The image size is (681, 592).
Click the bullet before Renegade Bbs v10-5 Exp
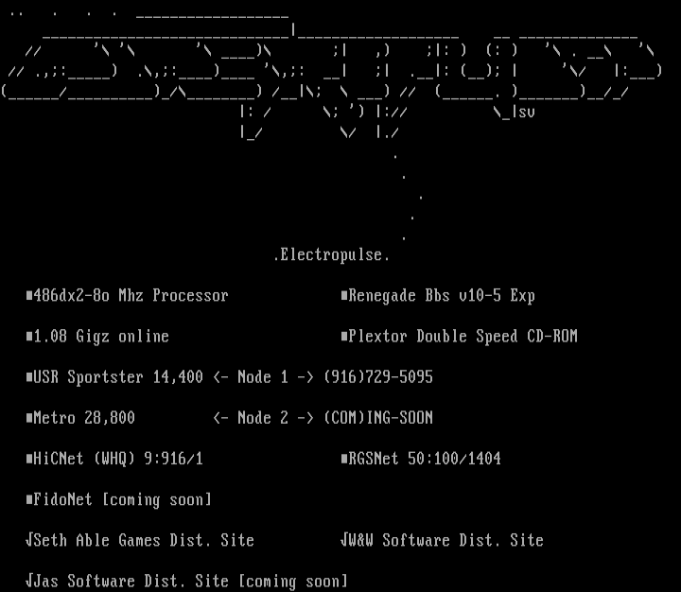pos(344,296)
